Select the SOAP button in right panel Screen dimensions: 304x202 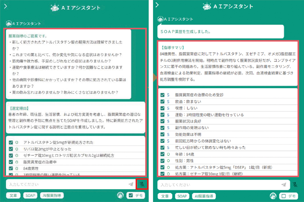pyautogui.click(x=182, y=196)
